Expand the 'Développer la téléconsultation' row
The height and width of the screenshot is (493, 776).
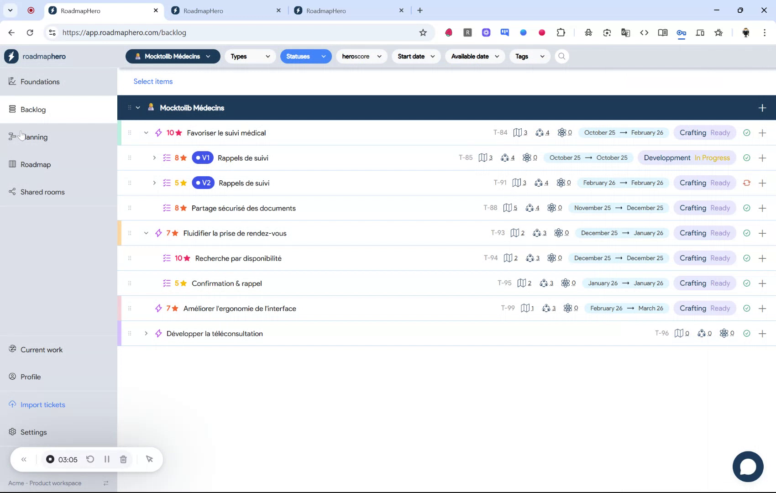[146, 333]
